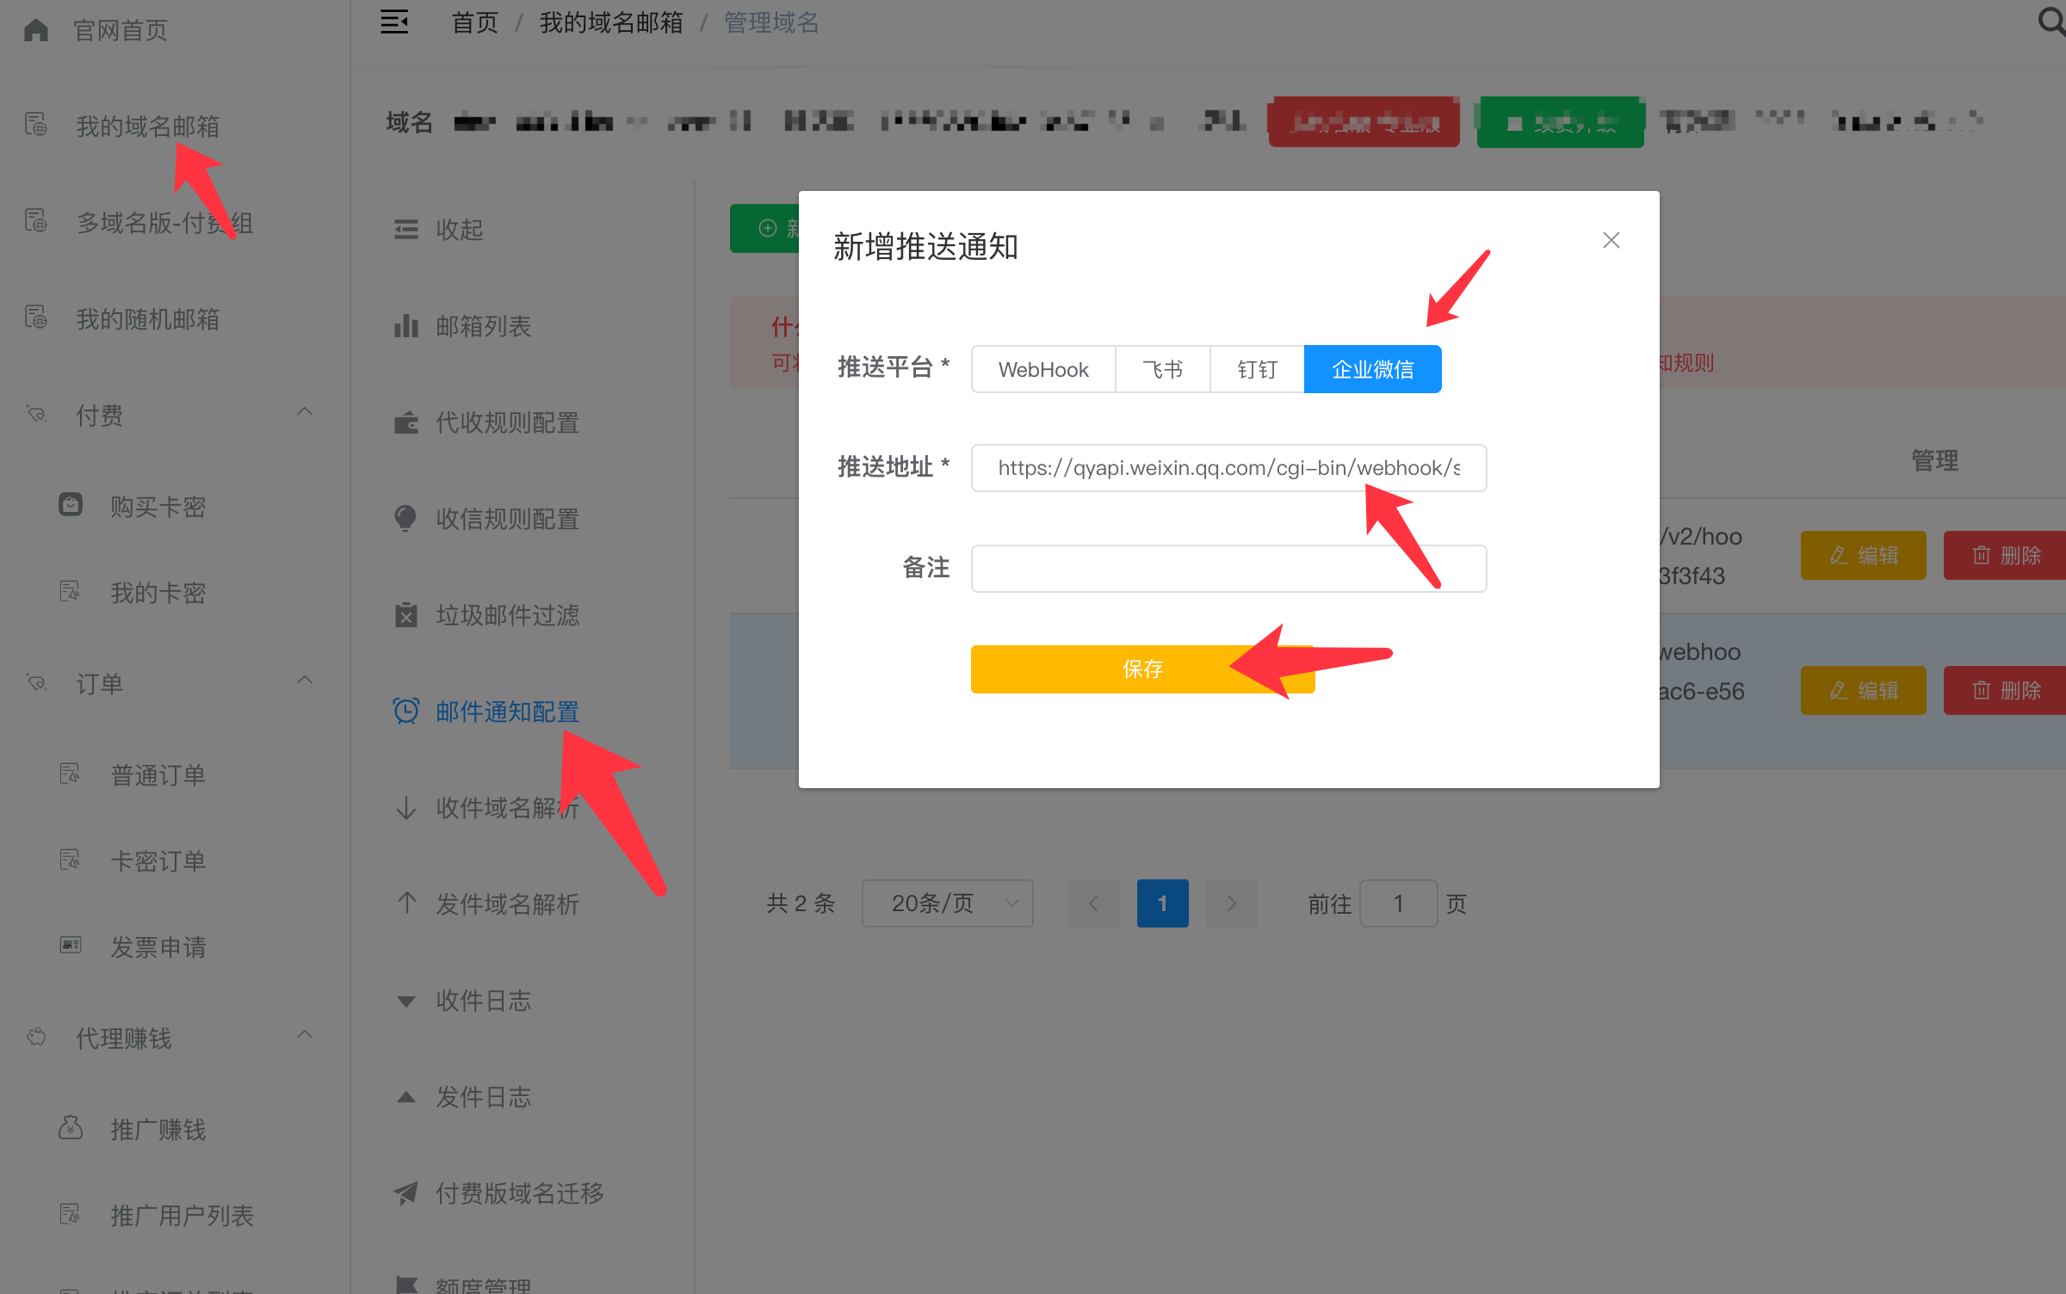Click the clipboard-x icon for 垃圾邮件过滤
Viewport: 2066px width, 1294px height.
[406, 615]
